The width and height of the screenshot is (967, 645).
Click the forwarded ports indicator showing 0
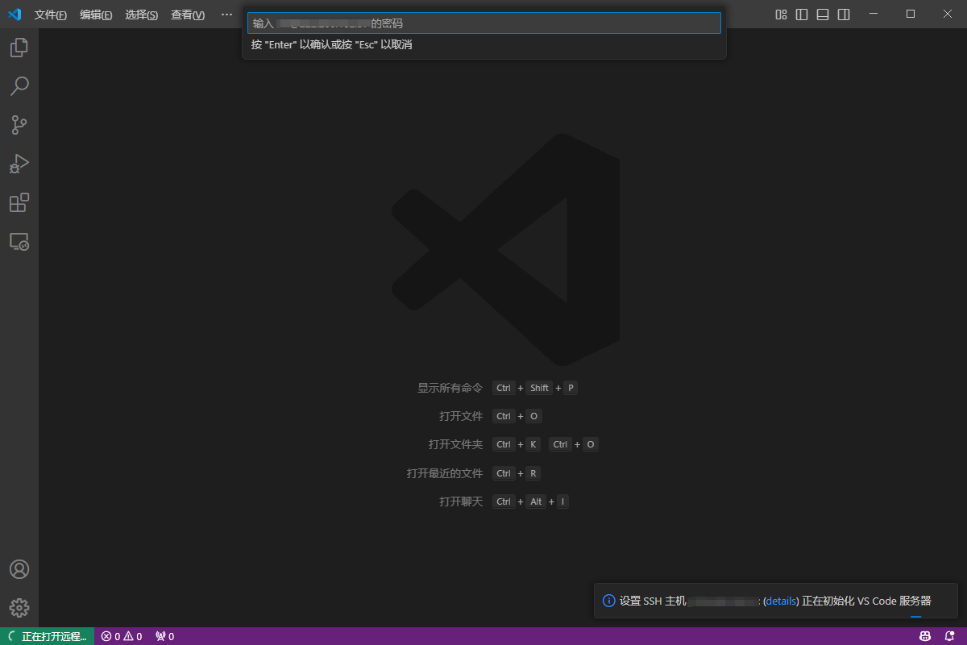pyautogui.click(x=164, y=636)
